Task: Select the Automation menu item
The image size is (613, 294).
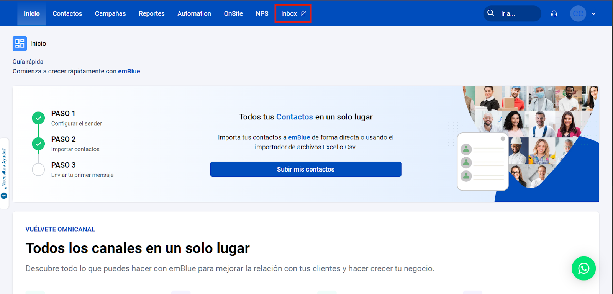Action: [194, 13]
